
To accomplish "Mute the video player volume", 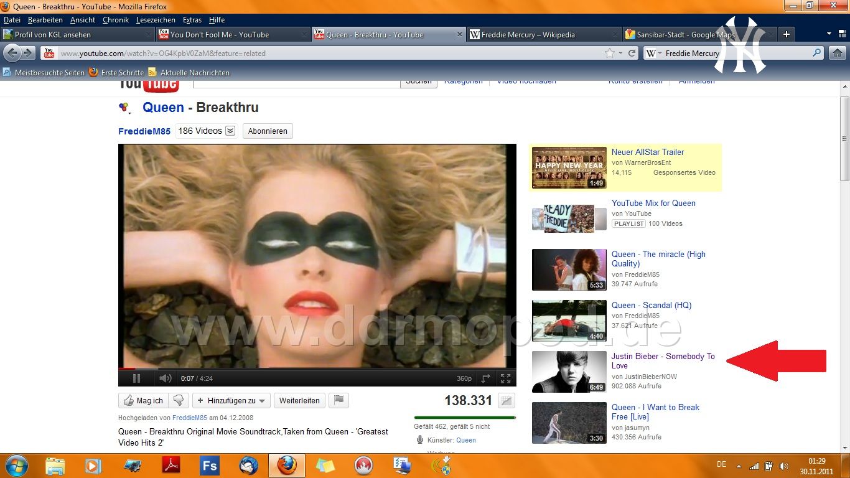I will coord(165,378).
